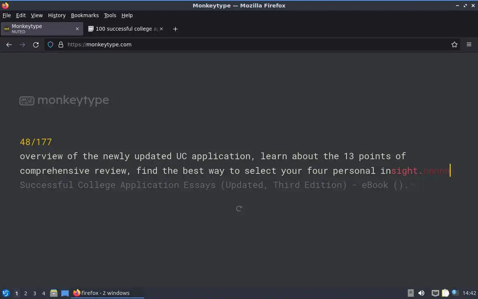This screenshot has height=299, width=478.
Task: Open the History menu
Action: 57,15
